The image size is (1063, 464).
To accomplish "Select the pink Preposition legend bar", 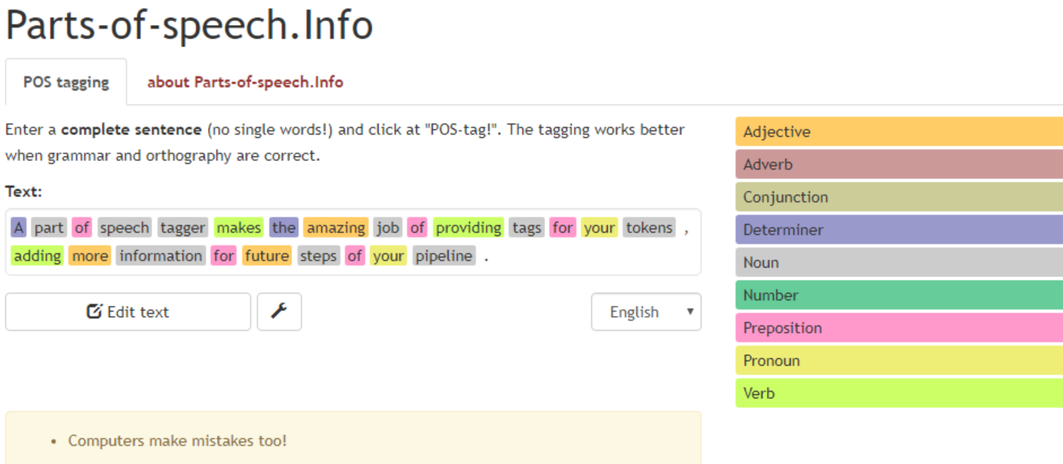I will [899, 328].
